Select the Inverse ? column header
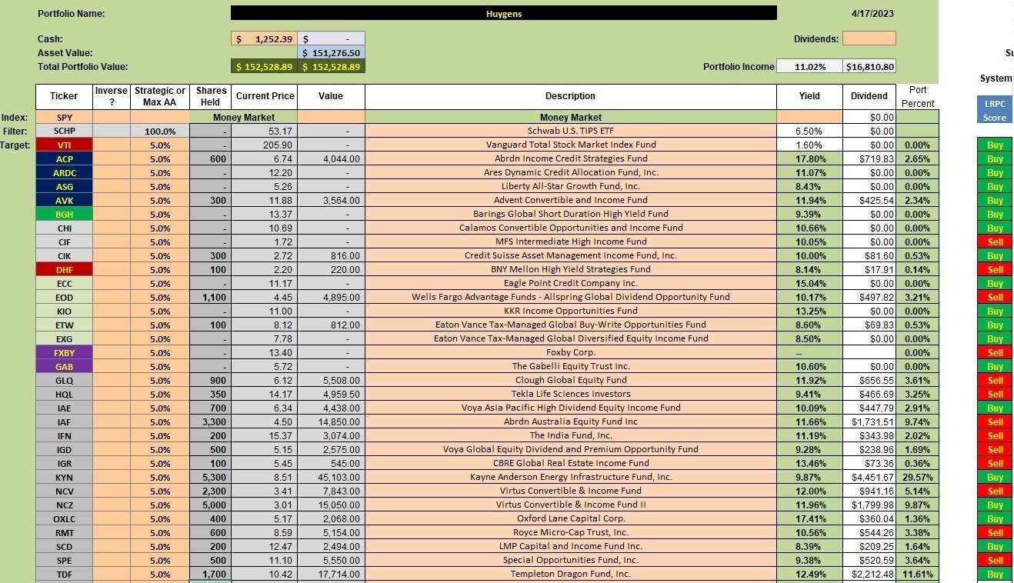The height and width of the screenshot is (583, 1014). pos(112,96)
